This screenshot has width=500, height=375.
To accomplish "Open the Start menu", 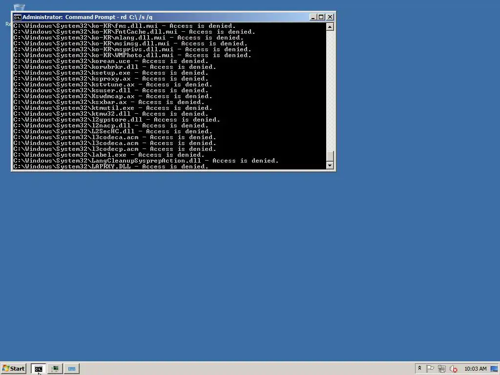I will point(13,369).
